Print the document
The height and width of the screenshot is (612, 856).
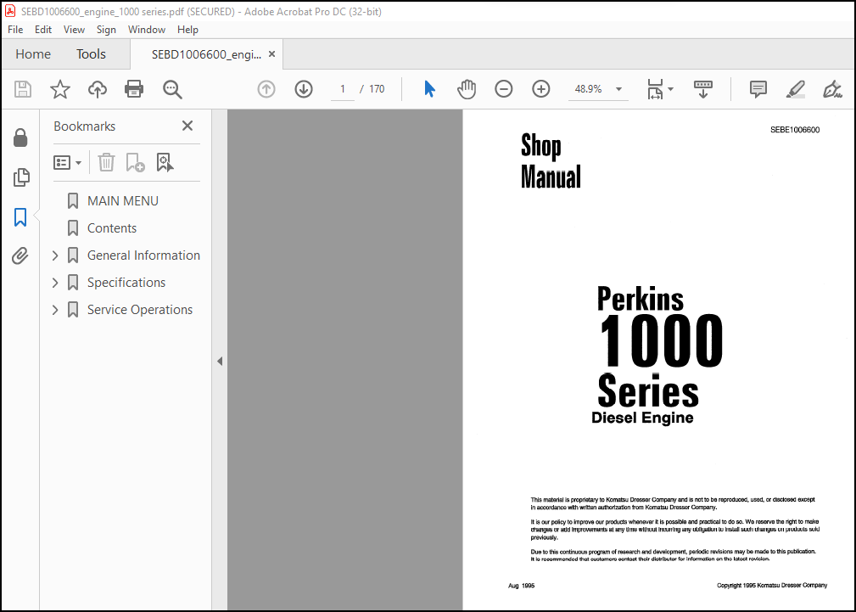(x=134, y=89)
